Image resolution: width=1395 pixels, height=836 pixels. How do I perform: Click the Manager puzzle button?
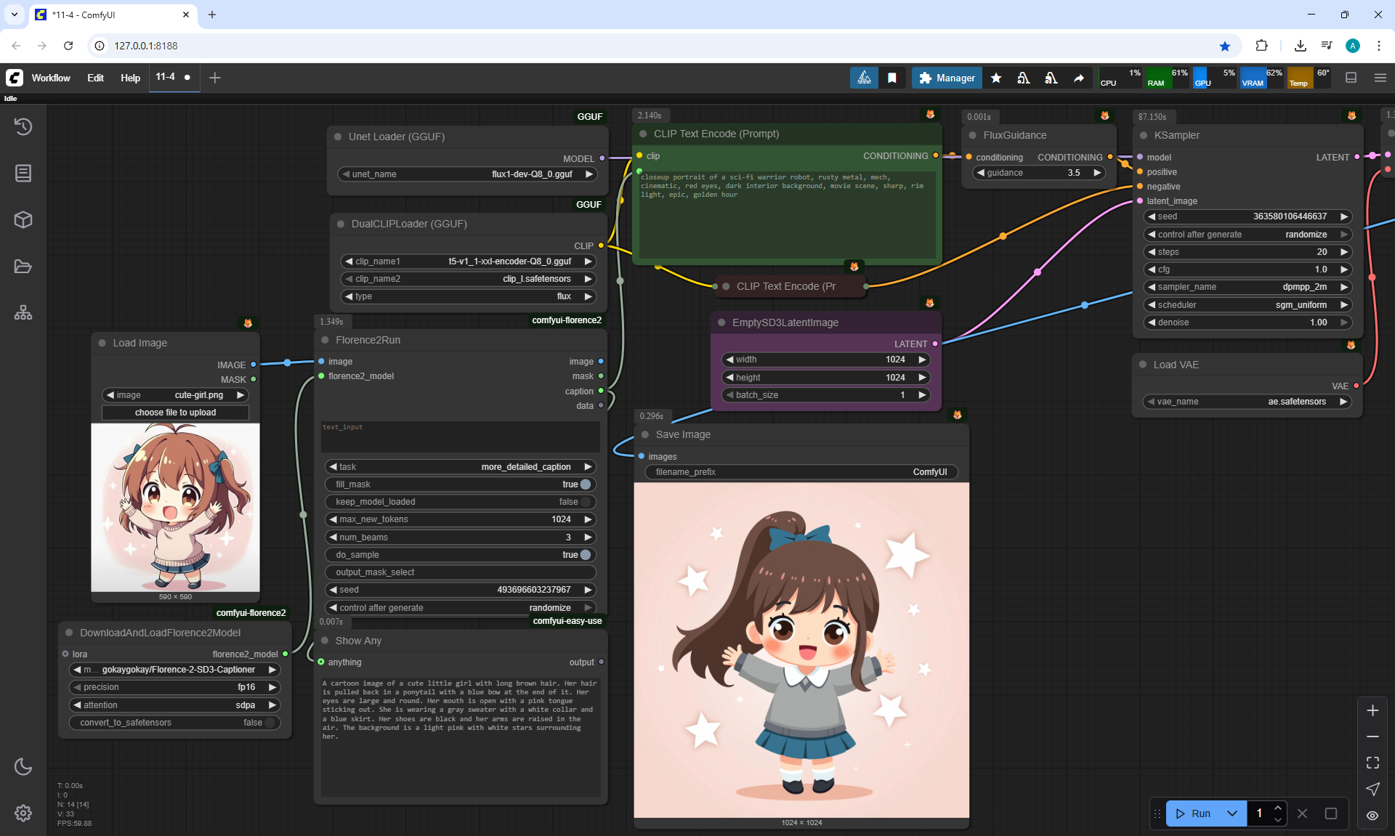pyautogui.click(x=947, y=78)
